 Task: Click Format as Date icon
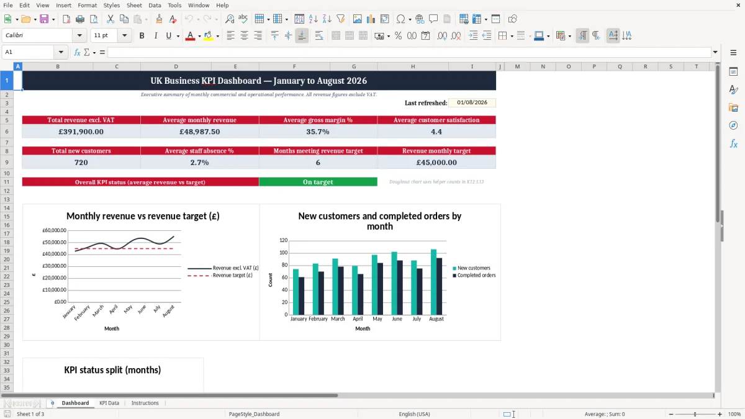click(x=425, y=36)
